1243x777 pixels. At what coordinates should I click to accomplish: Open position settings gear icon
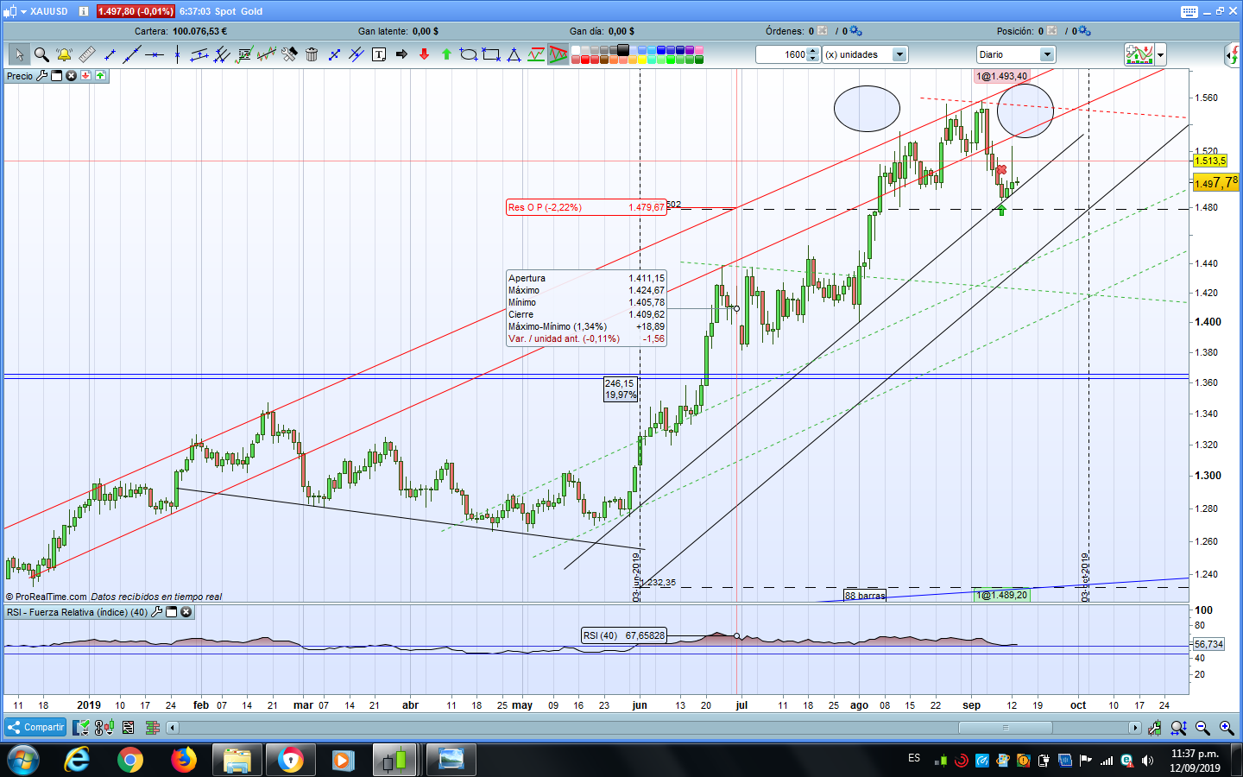pos(1084,31)
